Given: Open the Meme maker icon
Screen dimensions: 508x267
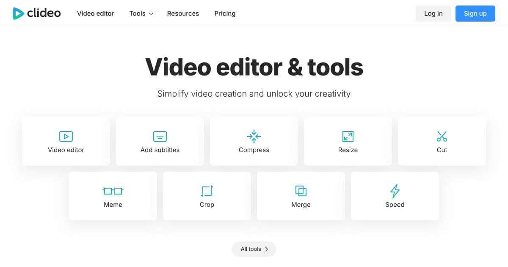Looking at the screenshot, I should pos(113,191).
